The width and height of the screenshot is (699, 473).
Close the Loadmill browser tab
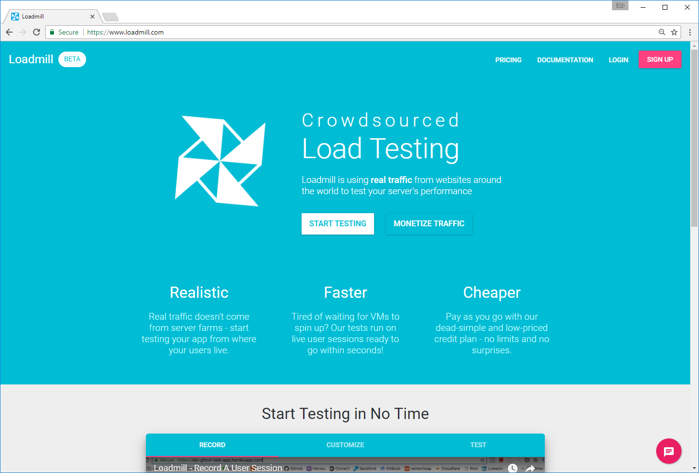pos(92,17)
